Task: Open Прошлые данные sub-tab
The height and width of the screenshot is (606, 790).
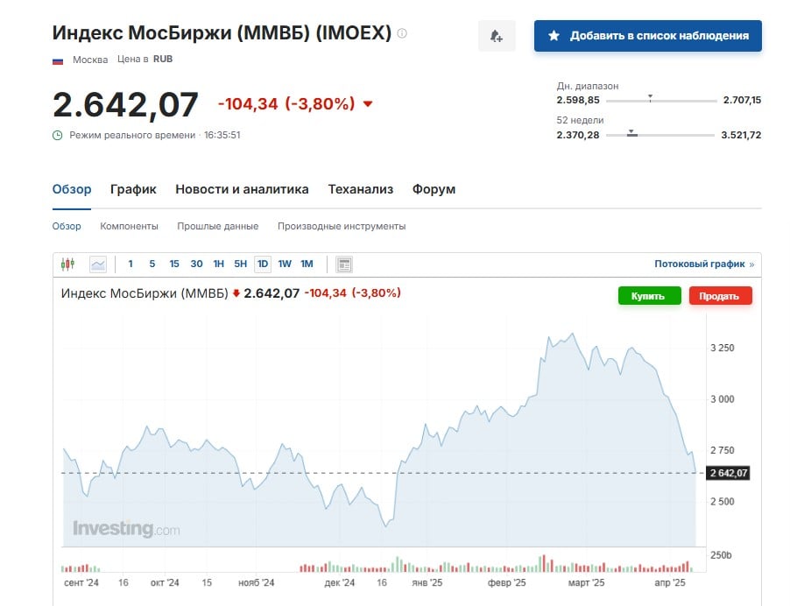Action: click(x=218, y=226)
